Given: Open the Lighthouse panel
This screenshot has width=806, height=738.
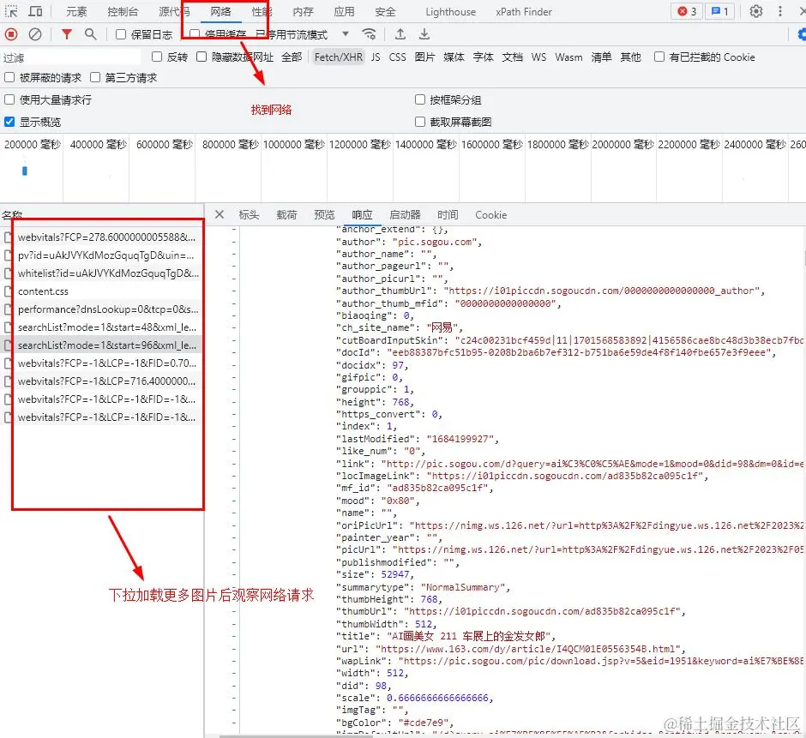Looking at the screenshot, I should [x=450, y=11].
